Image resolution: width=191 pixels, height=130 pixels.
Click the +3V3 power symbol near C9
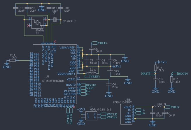[x=117, y=66]
